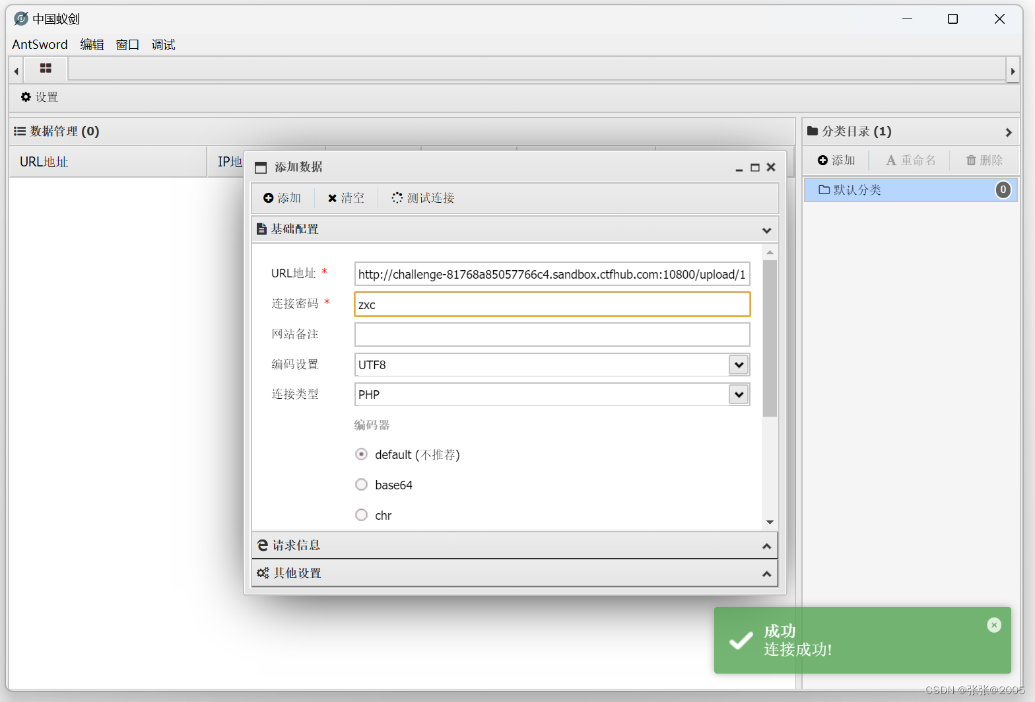Image resolution: width=1035 pixels, height=702 pixels.
Task: Click the dialog vertical scrollbar thumb
Action: point(770,338)
